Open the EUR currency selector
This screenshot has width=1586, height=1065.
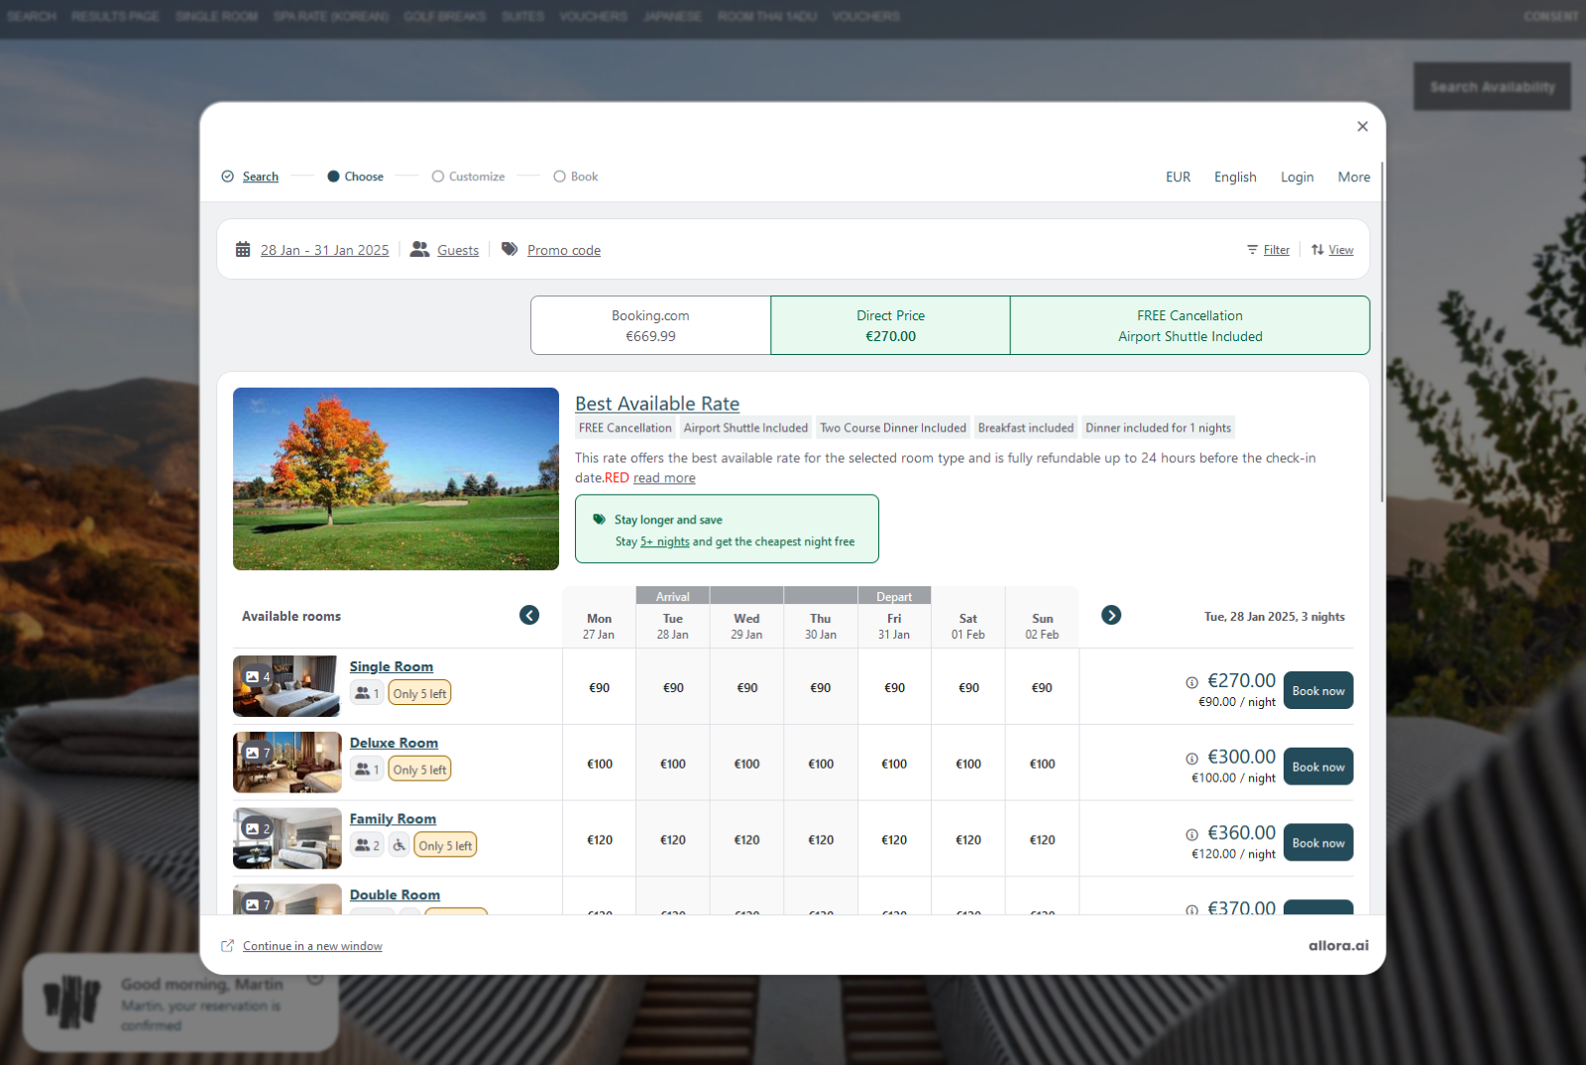point(1178,177)
